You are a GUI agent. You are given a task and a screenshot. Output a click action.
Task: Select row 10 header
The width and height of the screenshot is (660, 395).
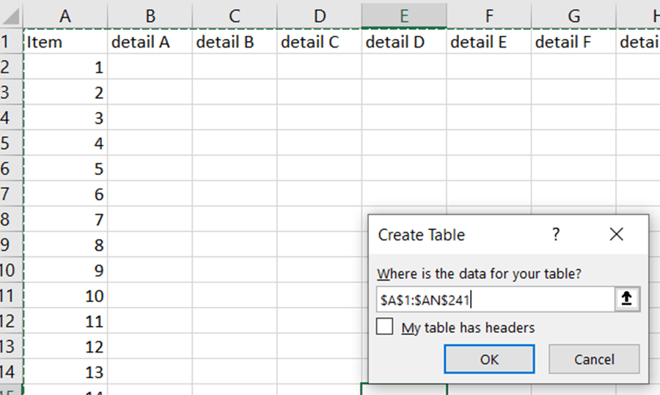[x=11, y=270]
